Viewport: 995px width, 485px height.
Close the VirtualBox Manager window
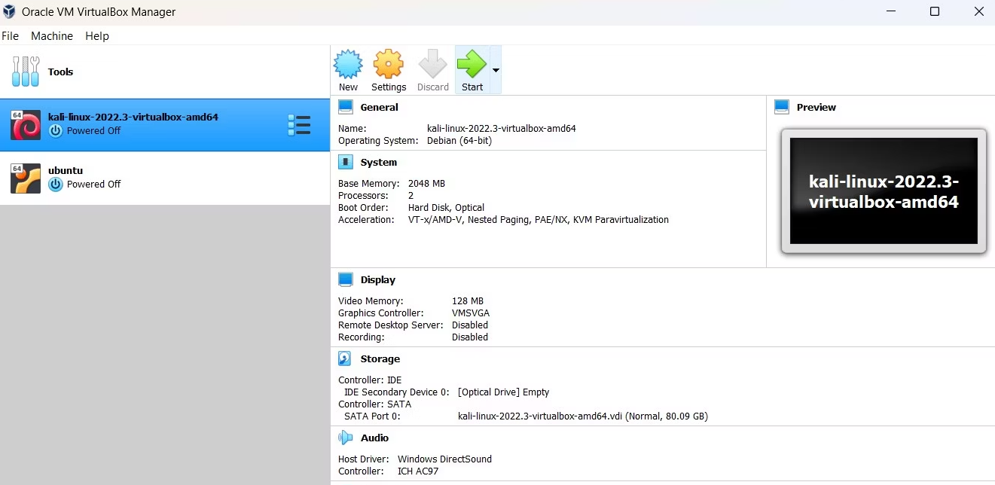click(978, 11)
